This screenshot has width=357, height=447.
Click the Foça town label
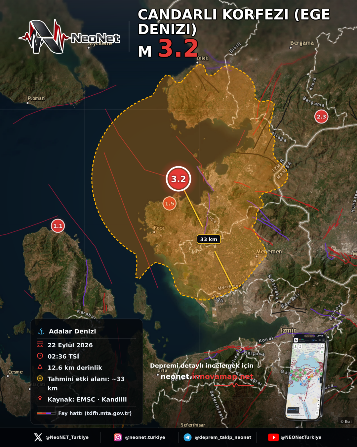point(159,228)
